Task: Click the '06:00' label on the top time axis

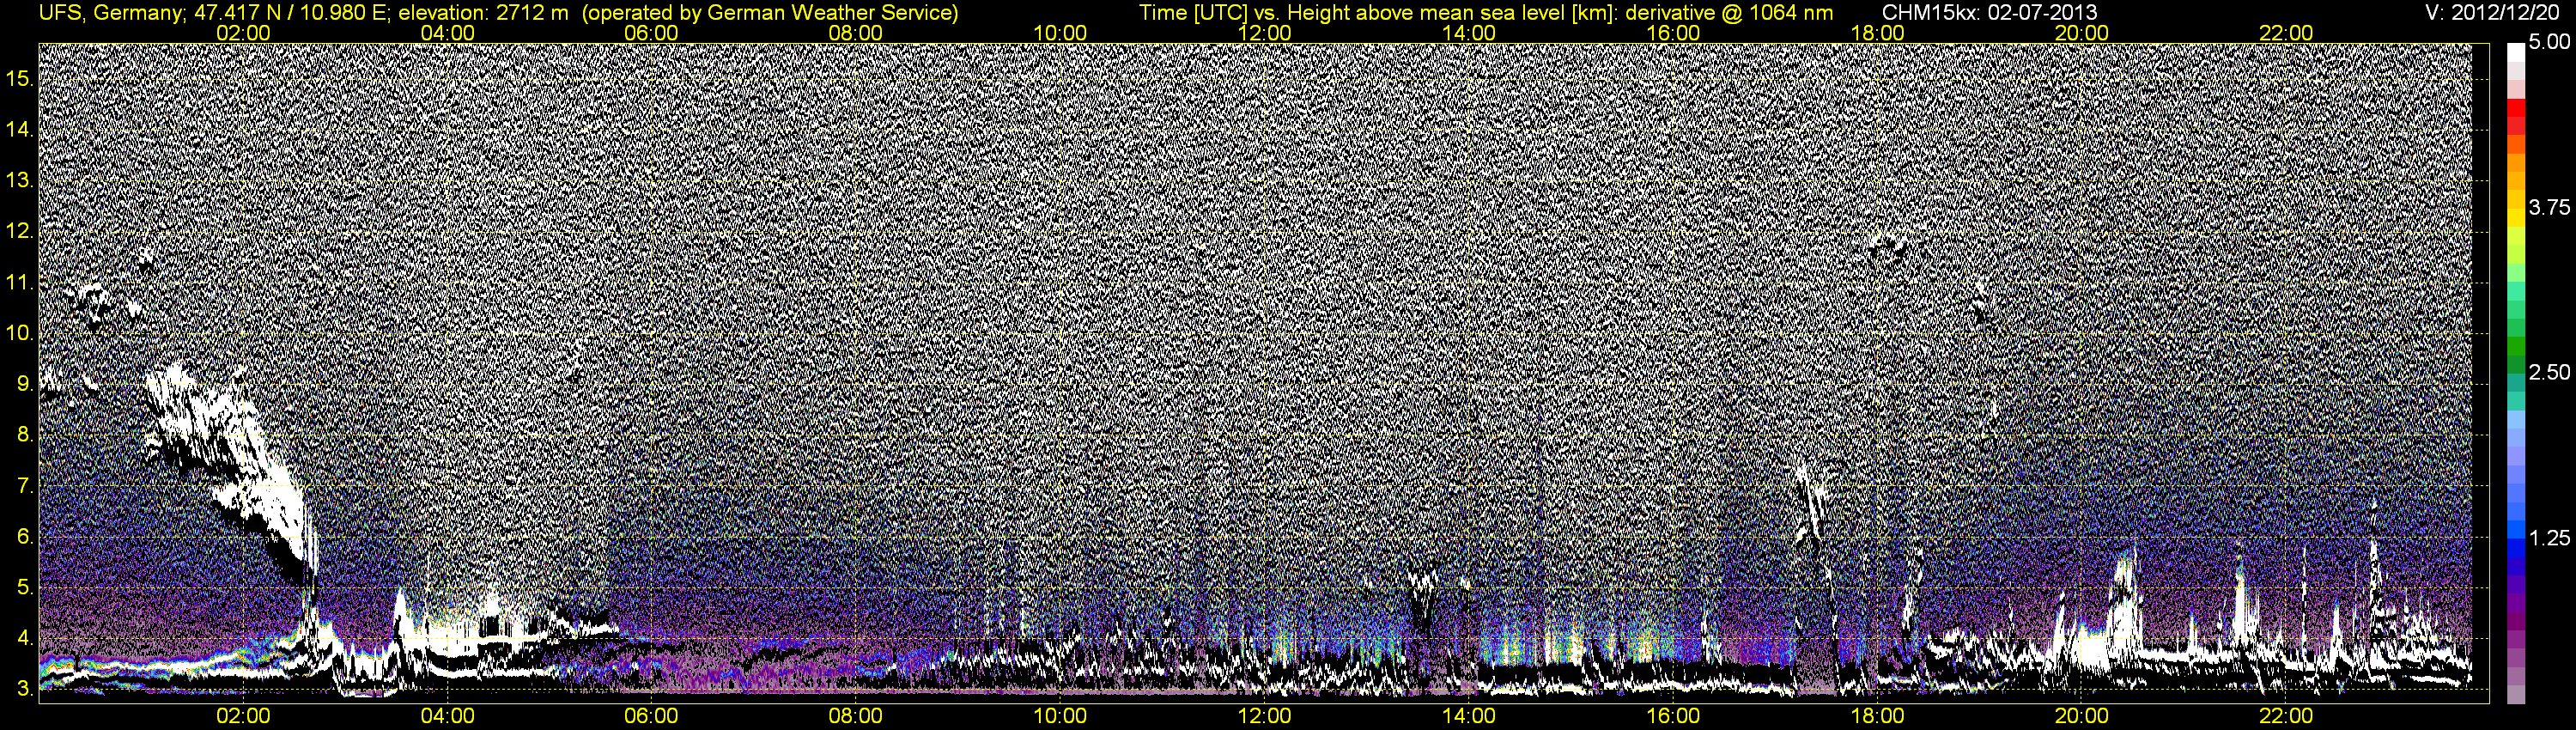Action: pos(651,32)
